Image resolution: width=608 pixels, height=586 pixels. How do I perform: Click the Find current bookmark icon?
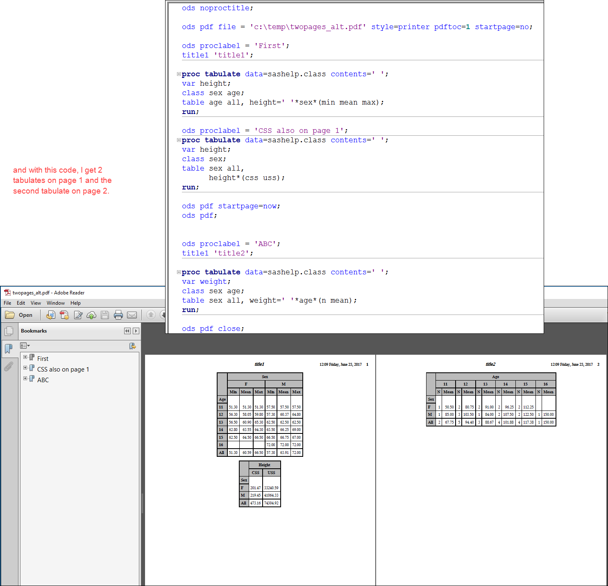[x=132, y=346]
